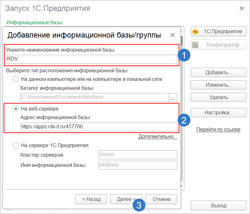The width and height of the screenshot is (250, 214).
Task: Click the Конфигуратор compass icon
Action: (195, 45)
